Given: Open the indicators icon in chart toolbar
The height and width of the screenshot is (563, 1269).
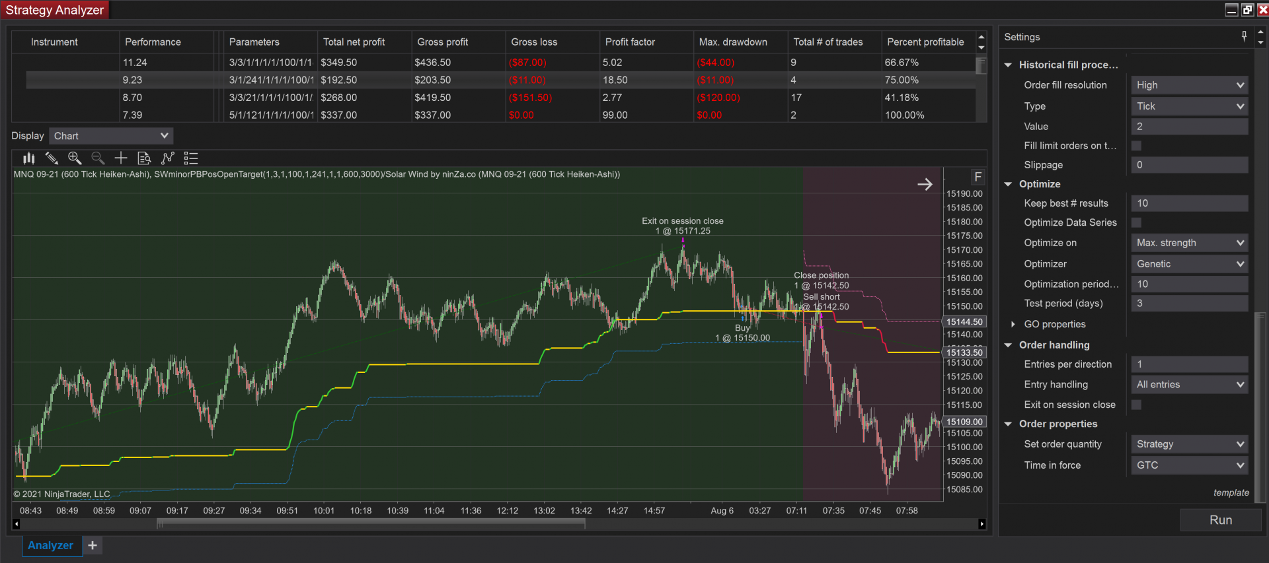Looking at the screenshot, I should (x=168, y=158).
